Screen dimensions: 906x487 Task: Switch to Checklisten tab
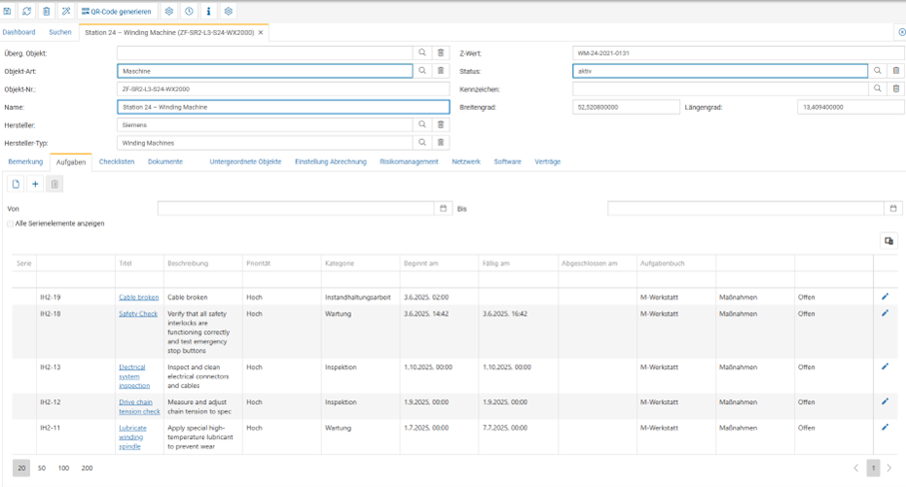pos(117,162)
